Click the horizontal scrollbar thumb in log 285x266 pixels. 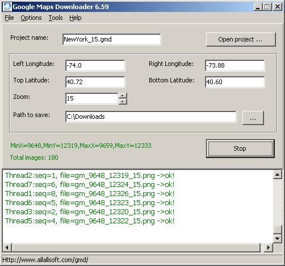[136, 247]
